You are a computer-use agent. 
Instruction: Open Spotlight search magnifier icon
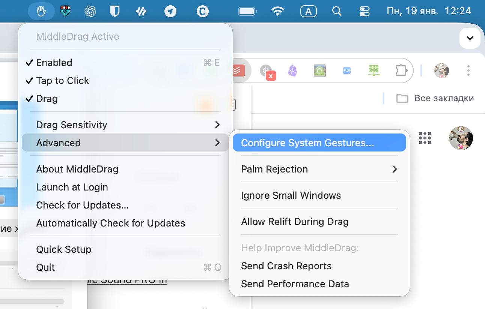(337, 11)
